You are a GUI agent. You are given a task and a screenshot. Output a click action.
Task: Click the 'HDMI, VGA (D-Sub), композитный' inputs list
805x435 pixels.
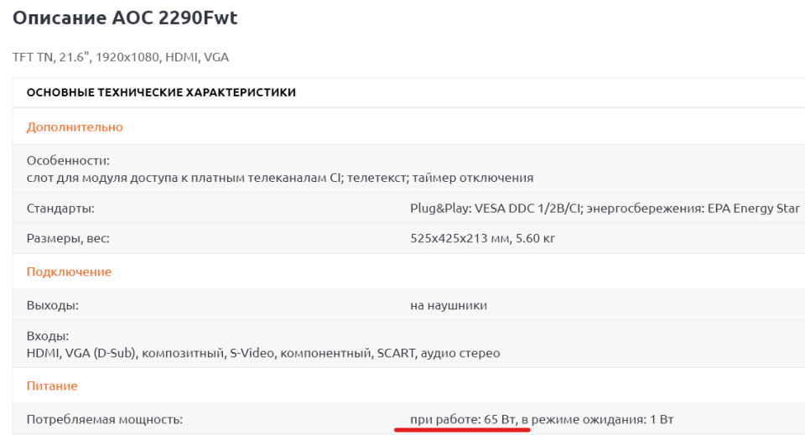coord(263,353)
